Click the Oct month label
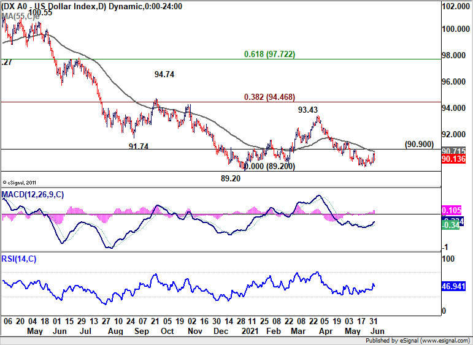Viewport: 473px width, 345px height. pos(167,331)
